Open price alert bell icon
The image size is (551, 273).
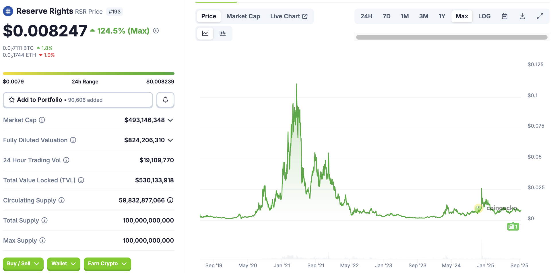pos(165,100)
